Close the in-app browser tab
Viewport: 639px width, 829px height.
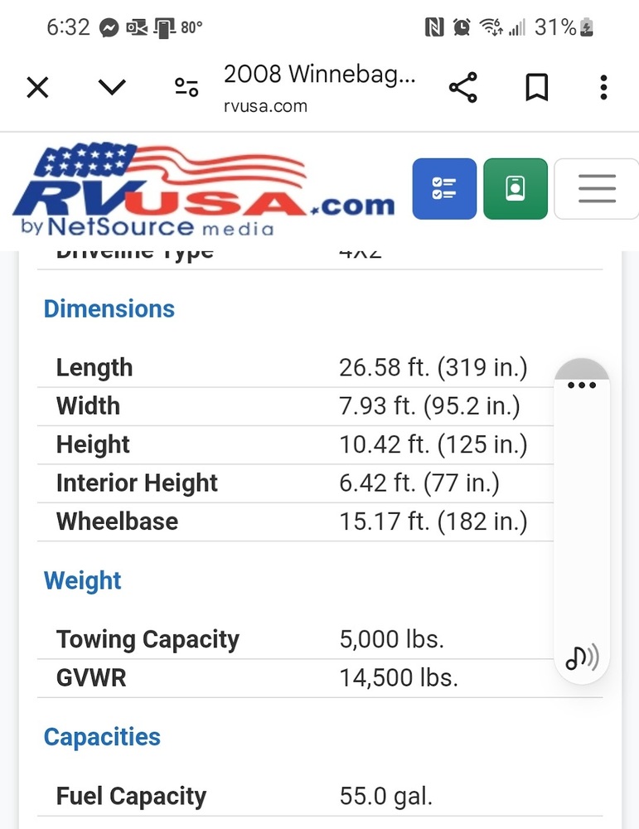(37, 87)
